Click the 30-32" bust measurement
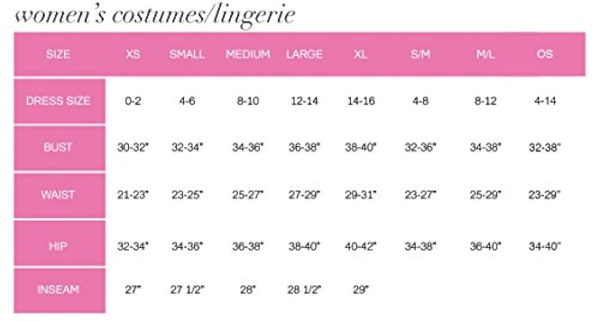 pyautogui.click(x=133, y=148)
